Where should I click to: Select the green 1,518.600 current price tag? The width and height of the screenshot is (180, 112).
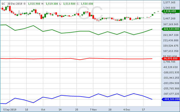(x=171, y=11)
